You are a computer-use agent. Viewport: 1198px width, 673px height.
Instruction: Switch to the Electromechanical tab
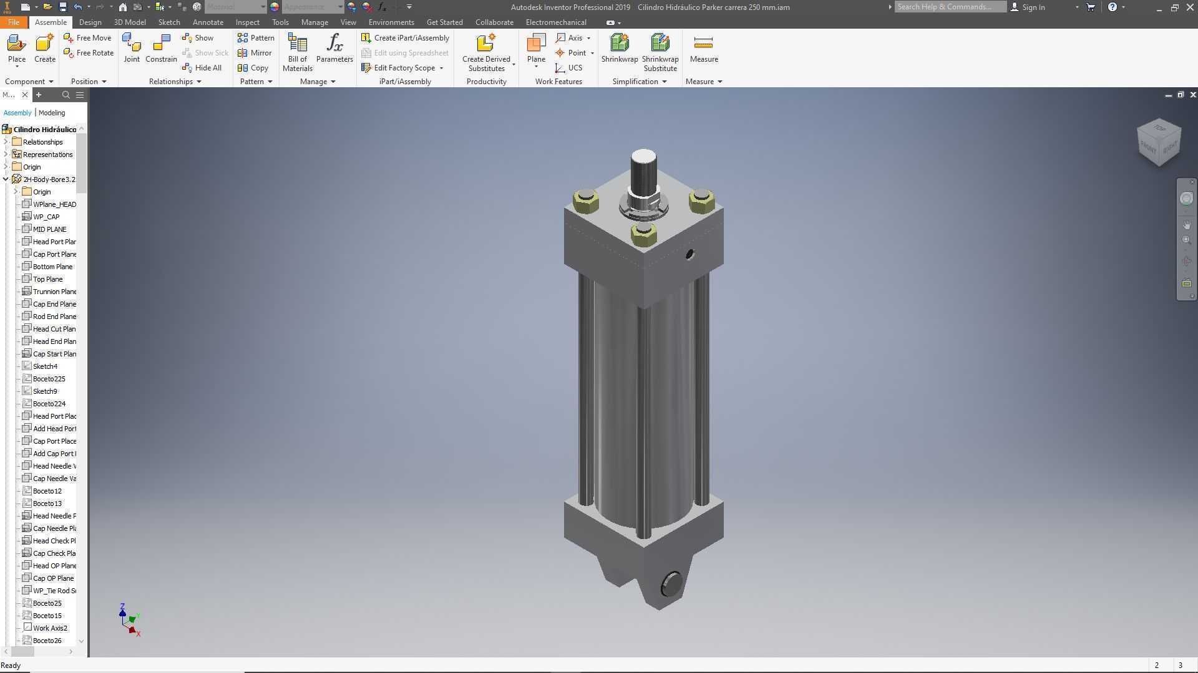pyautogui.click(x=556, y=22)
